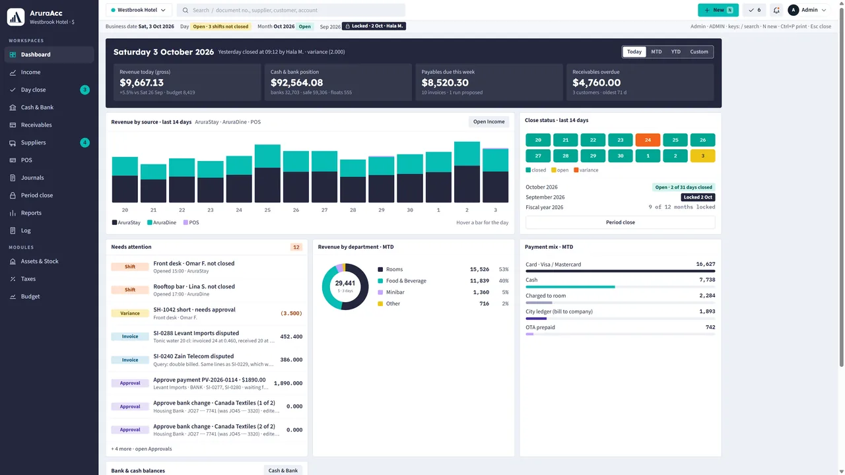Select the yellow open day 3 tile
Image resolution: width=845 pixels, height=475 pixels.
[x=702, y=156]
